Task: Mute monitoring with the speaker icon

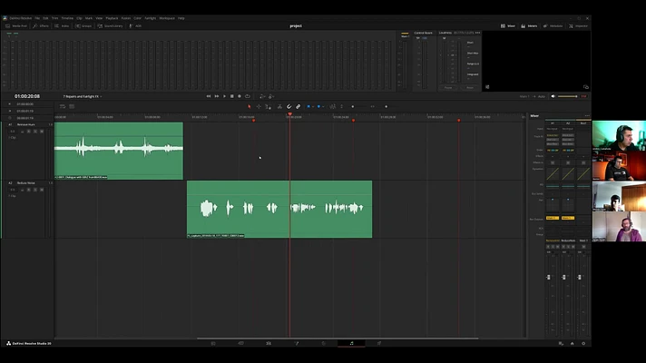Action: [x=553, y=96]
